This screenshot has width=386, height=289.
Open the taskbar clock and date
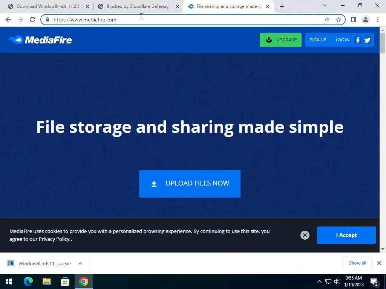(354, 281)
